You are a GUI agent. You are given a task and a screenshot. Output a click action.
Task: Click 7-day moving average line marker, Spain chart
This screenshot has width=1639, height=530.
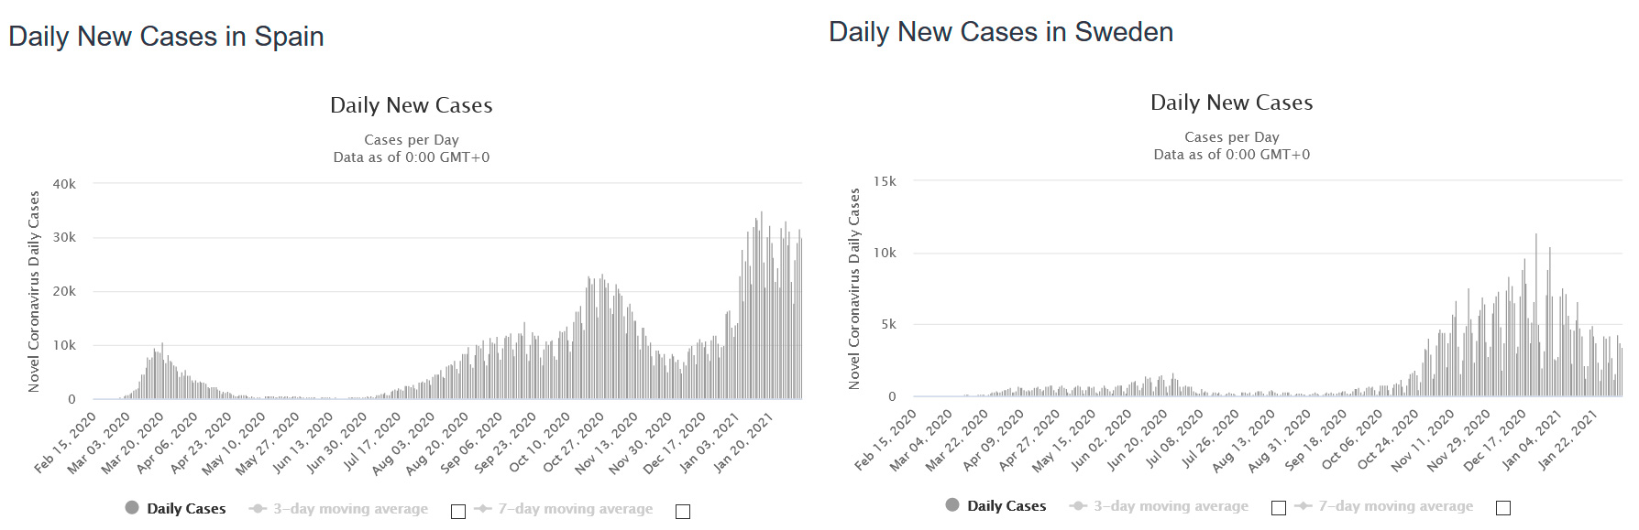click(x=483, y=509)
